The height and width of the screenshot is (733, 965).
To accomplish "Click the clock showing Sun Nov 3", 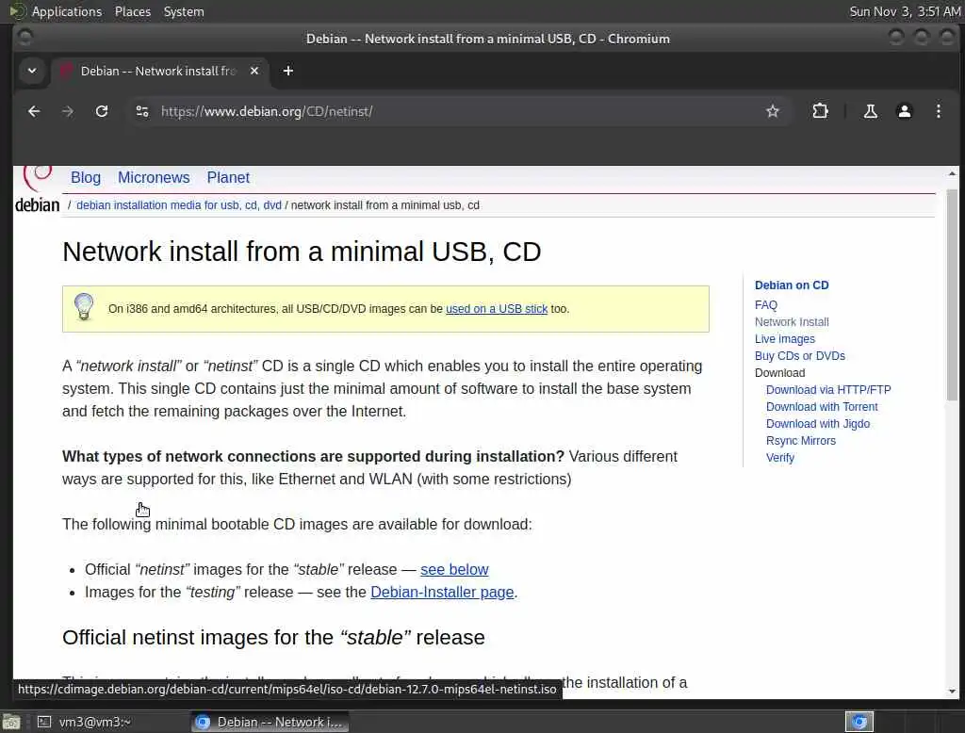I will click(905, 11).
